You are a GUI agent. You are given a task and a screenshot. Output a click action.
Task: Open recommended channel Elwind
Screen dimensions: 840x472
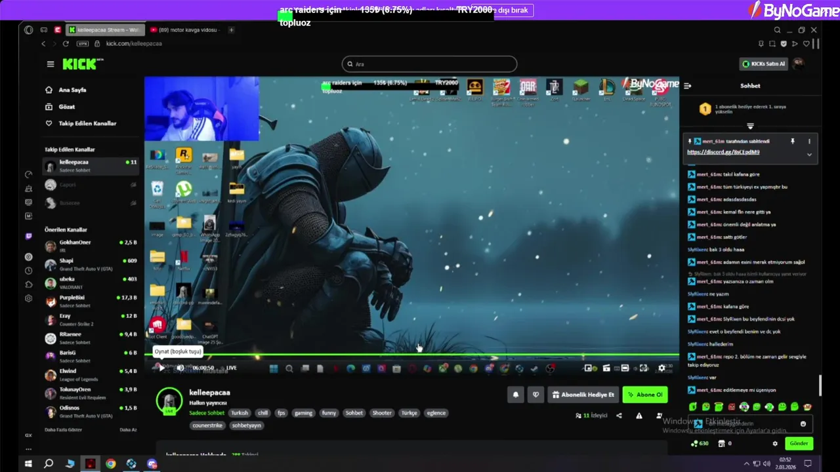[x=91, y=374]
